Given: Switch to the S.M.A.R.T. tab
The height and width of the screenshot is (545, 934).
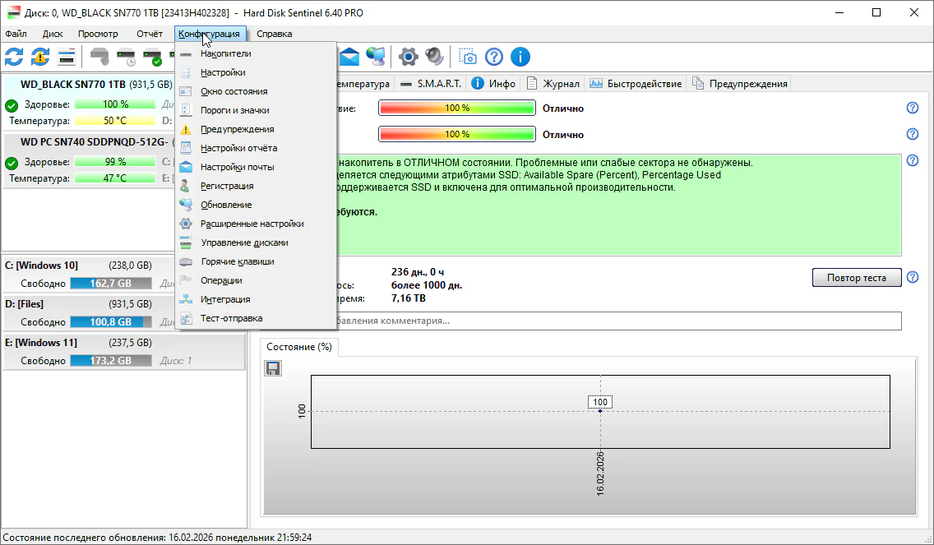Looking at the screenshot, I should click(431, 83).
